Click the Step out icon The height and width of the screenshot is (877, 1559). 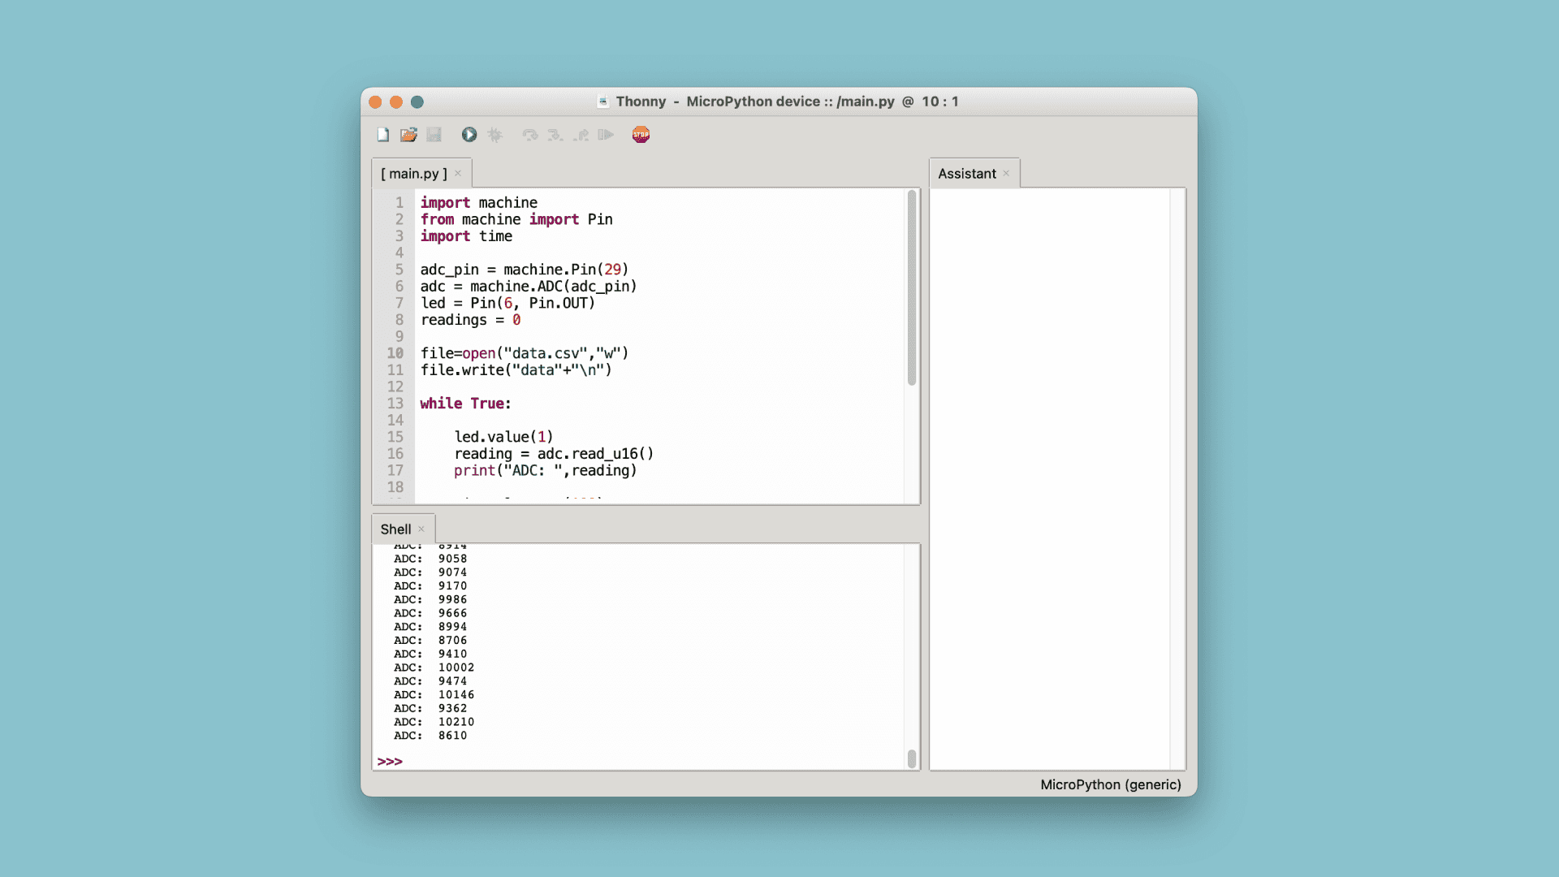point(581,135)
